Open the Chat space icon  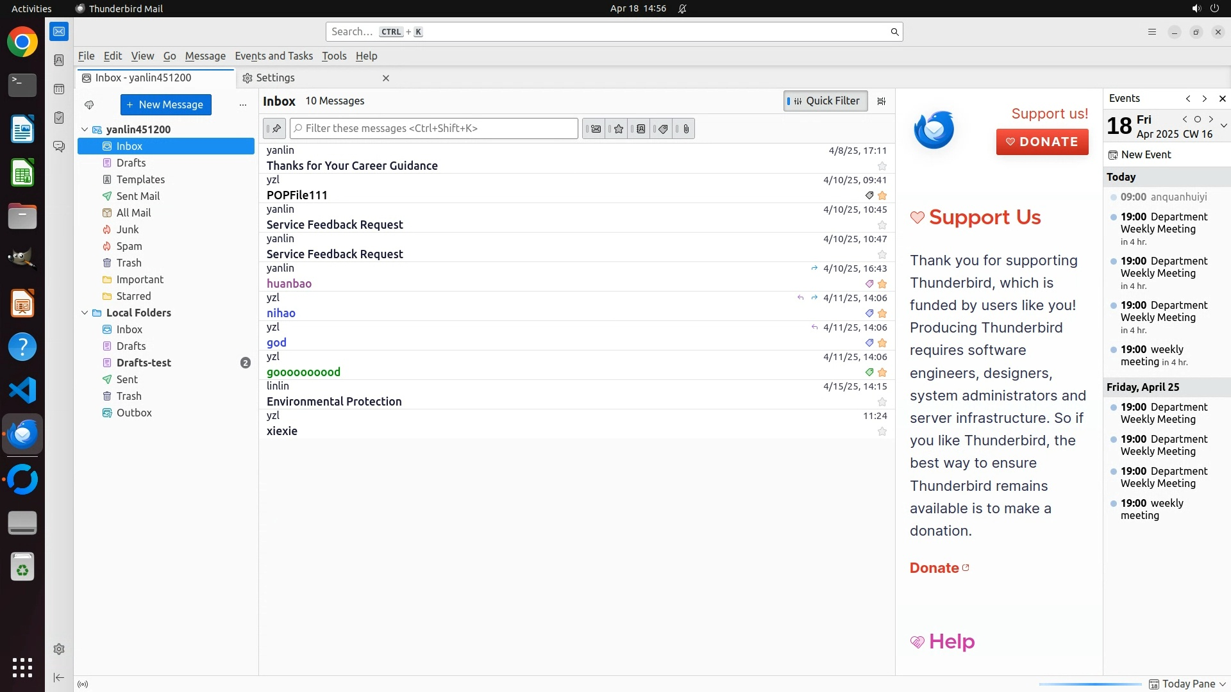pyautogui.click(x=59, y=147)
